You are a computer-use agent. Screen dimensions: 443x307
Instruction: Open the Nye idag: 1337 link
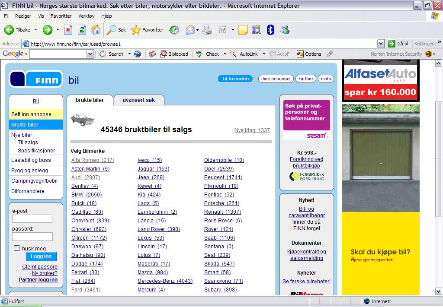(252, 130)
